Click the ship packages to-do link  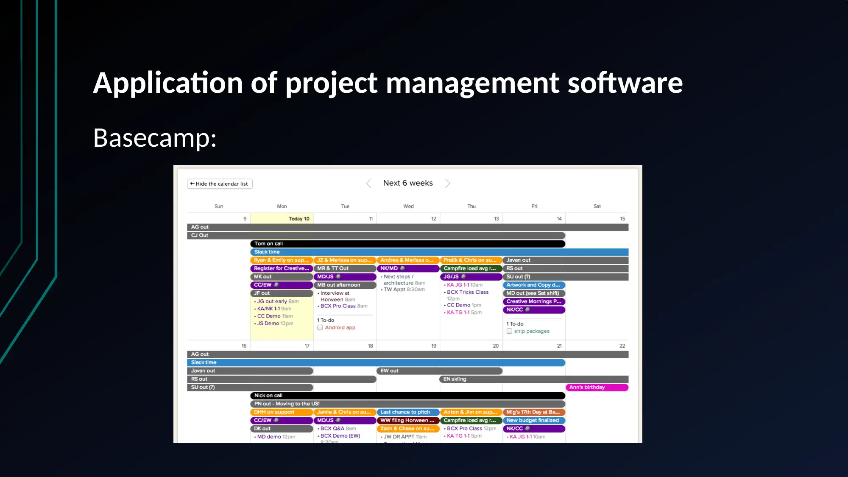(x=532, y=331)
